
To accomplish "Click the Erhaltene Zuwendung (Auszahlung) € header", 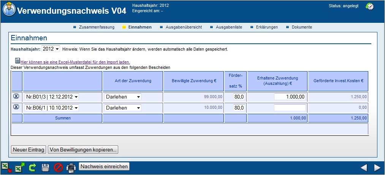I will 277,81.
